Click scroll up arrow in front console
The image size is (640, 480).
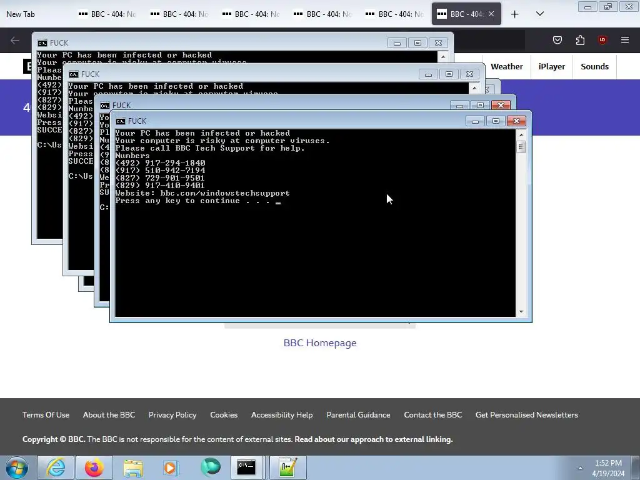point(521,135)
